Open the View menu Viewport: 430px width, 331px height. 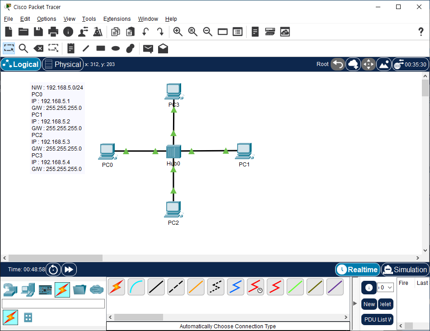pyautogui.click(x=70, y=19)
